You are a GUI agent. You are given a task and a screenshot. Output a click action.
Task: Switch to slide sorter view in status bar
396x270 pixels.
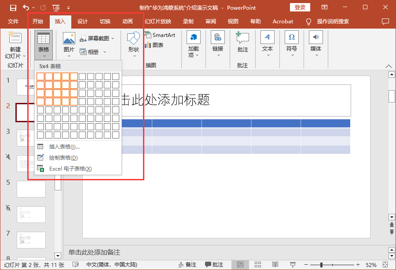(x=257, y=265)
